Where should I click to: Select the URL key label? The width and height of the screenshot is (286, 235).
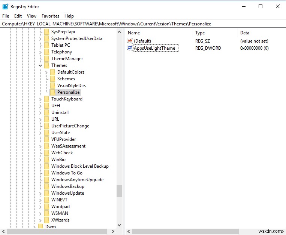[x=55, y=119]
